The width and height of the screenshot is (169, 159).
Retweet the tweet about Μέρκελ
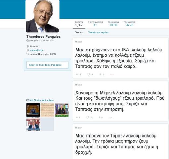(88, 117)
